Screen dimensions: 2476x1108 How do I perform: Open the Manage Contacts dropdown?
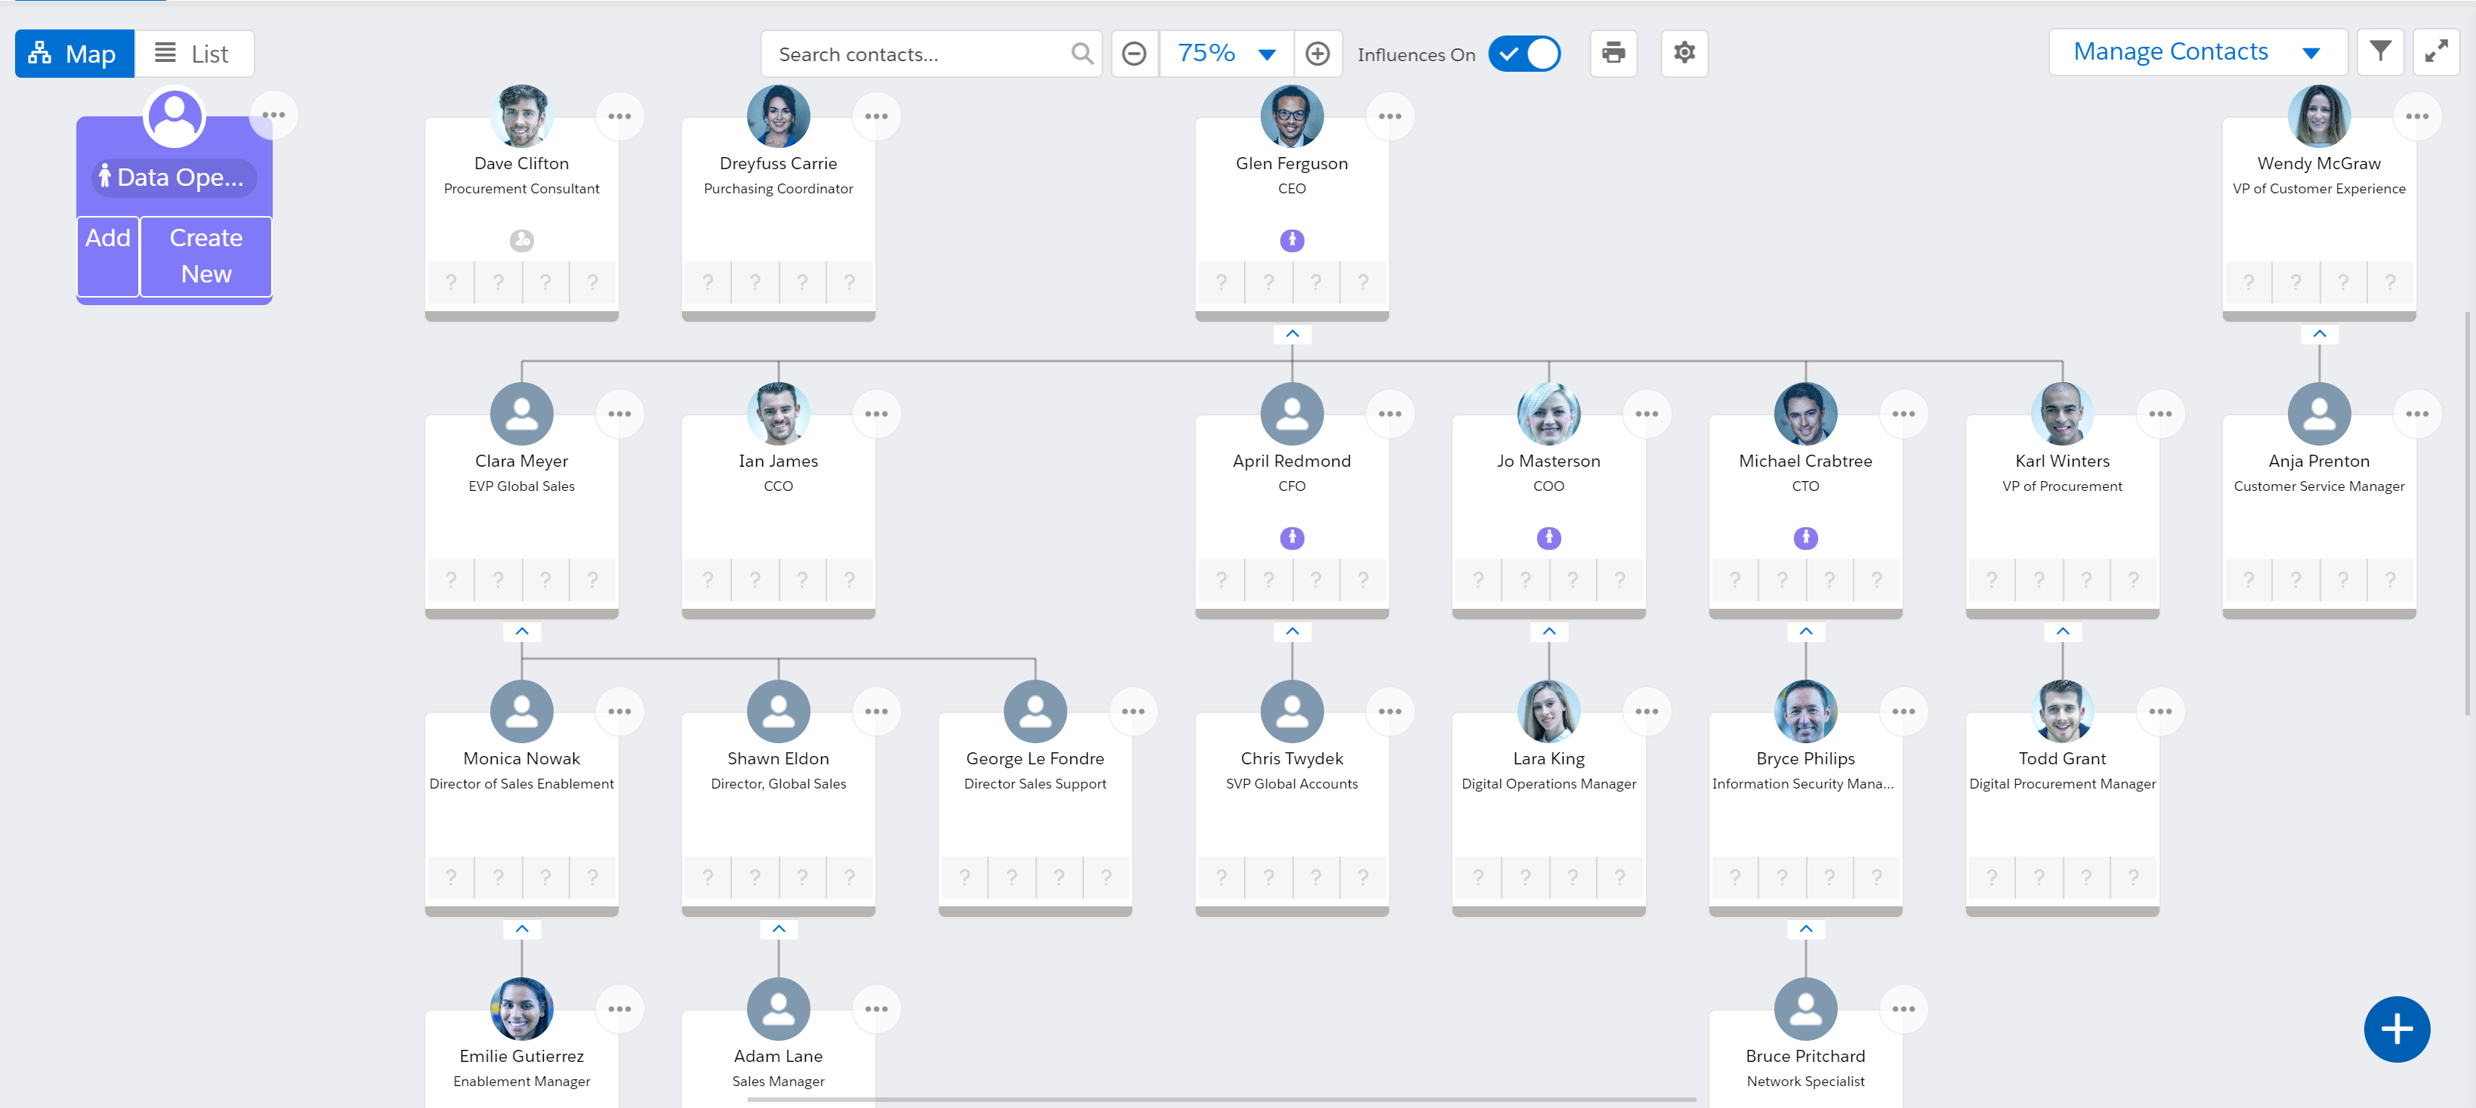tap(2197, 52)
